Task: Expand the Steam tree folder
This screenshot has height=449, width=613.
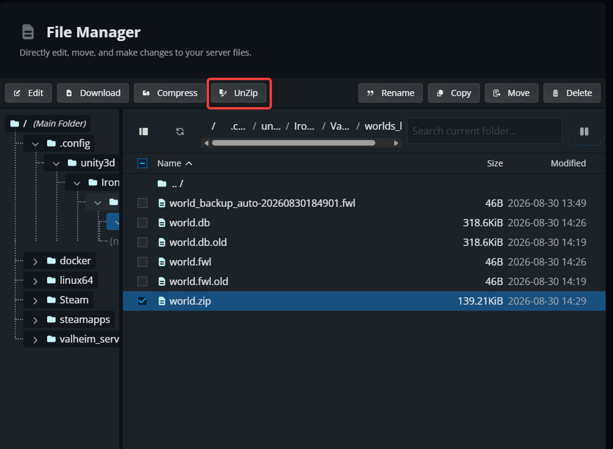Action: pos(35,301)
